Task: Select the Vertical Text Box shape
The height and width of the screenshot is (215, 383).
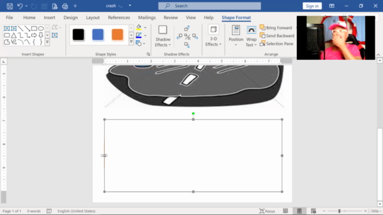Action: click(14, 28)
